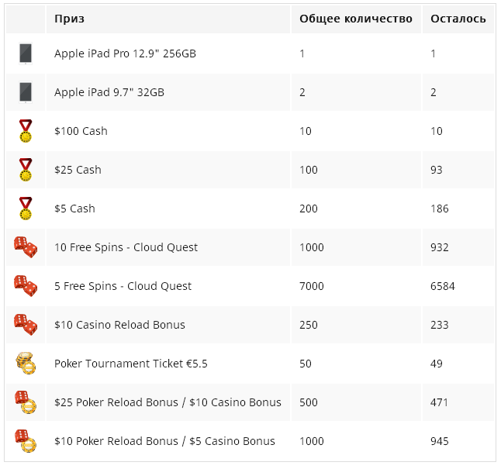Click the medal icon beside $25 Cash
This screenshot has width=501, height=469.
click(x=26, y=170)
